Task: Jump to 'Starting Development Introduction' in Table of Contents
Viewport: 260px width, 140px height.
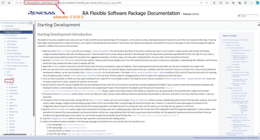Action: pos(236,40)
